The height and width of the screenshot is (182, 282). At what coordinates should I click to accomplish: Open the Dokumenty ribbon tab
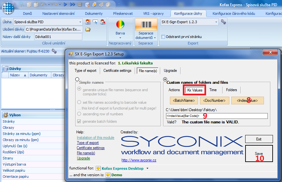click(x=94, y=14)
